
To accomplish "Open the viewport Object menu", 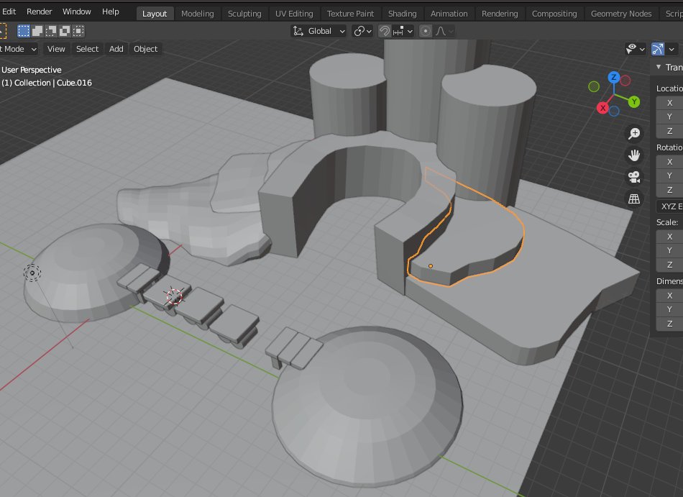I will 145,49.
